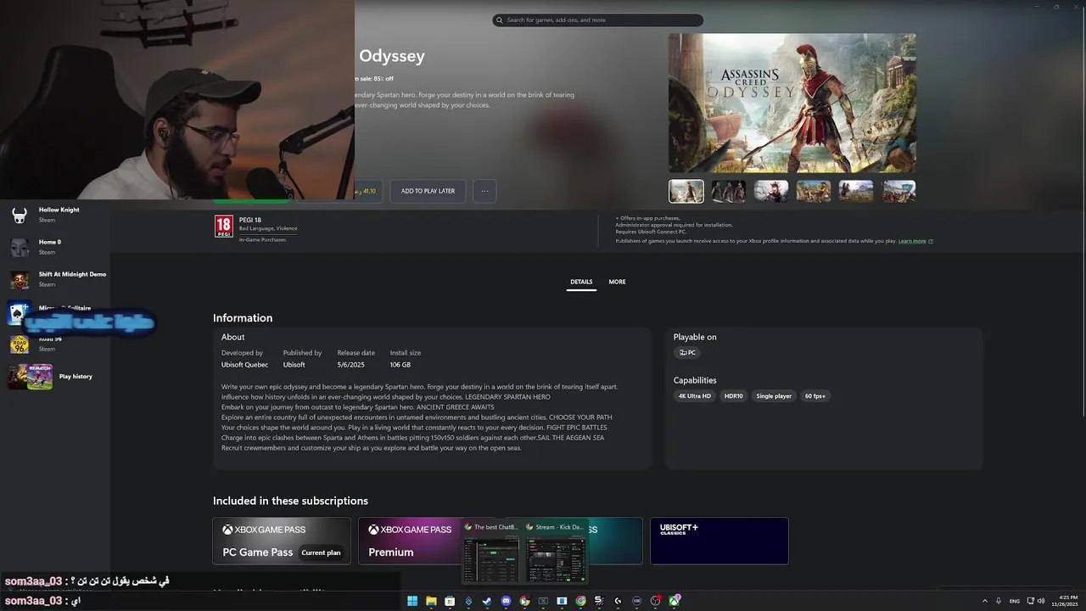
Task: Click the search games input field
Action: [x=598, y=20]
